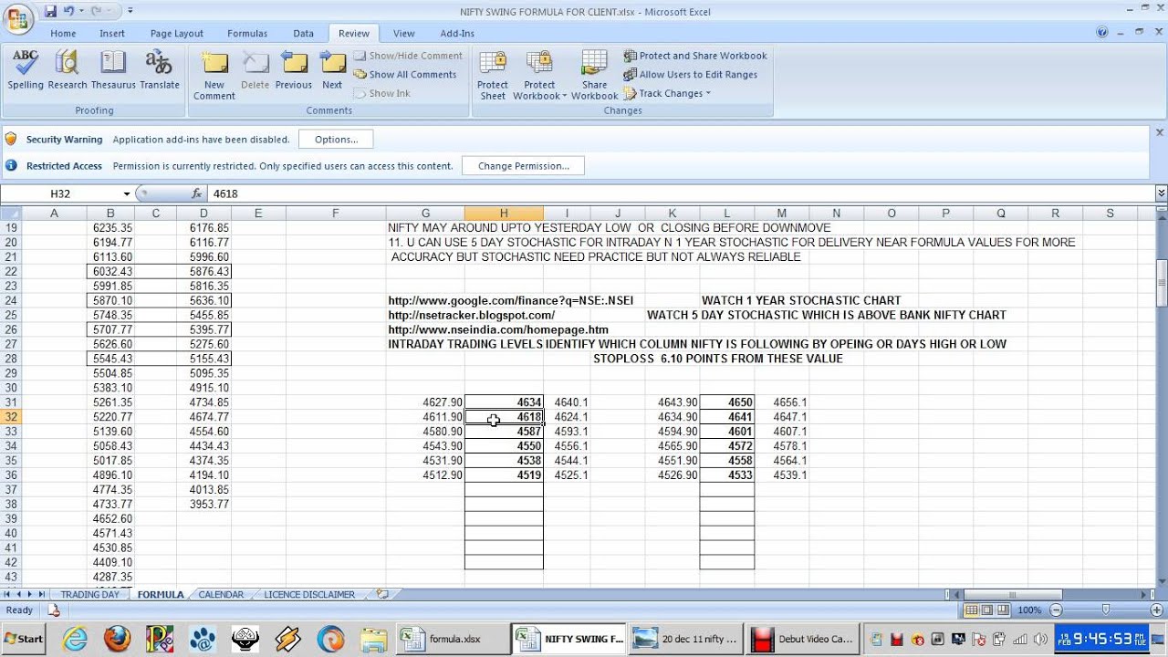Screen dimensions: 1168x657
Task: Click the Name Box showing H32
Action: pyautogui.click(x=61, y=193)
